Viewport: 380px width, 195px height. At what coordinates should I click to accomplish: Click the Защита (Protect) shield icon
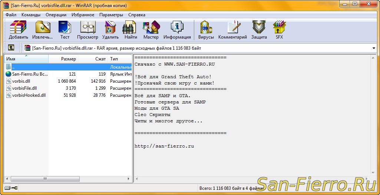pos(259,30)
